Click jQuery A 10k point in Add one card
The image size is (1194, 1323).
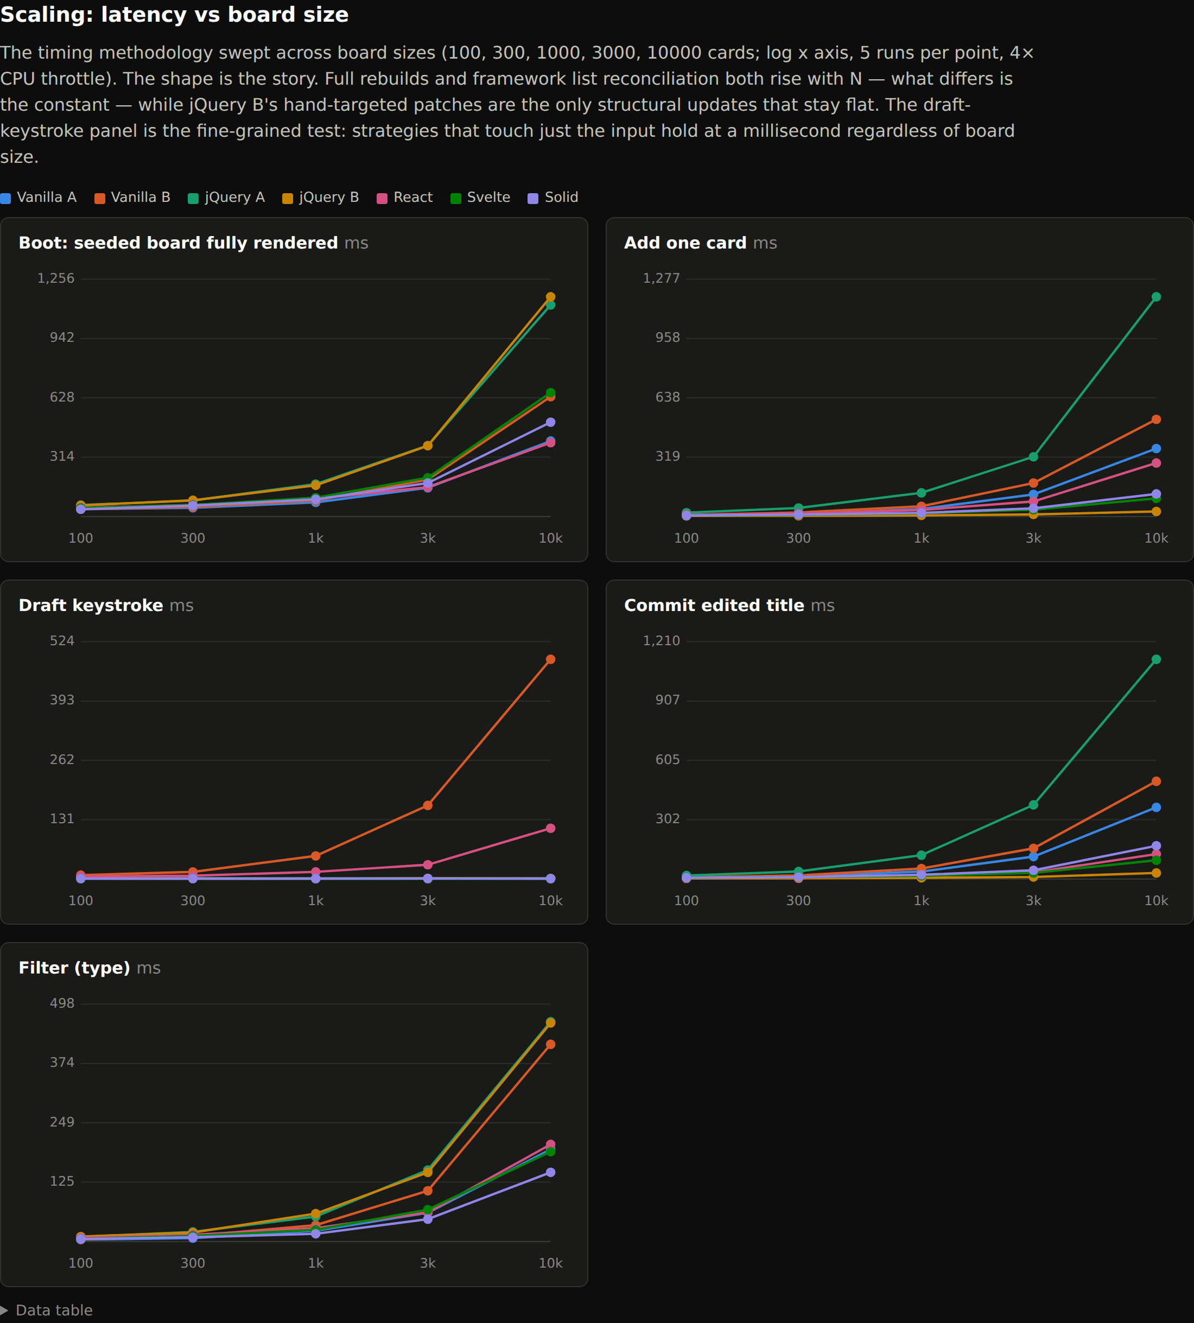click(1156, 297)
